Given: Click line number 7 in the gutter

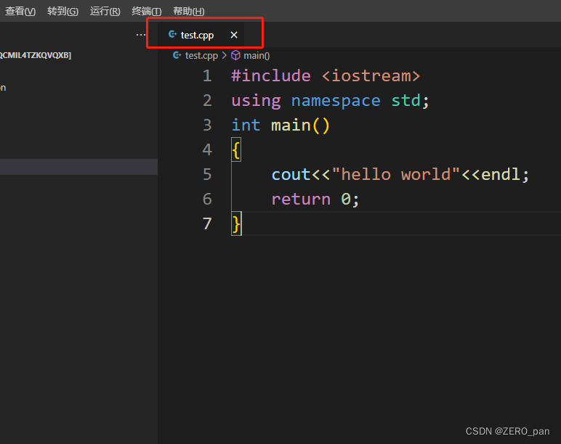Looking at the screenshot, I should 207,223.
